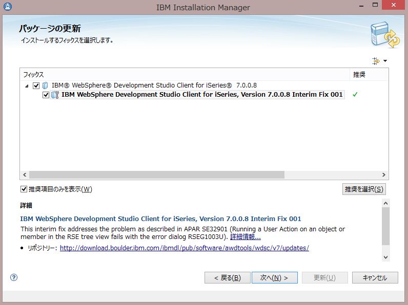
Task: Click the blue Interim Fix 001 details heading
Action: [160, 219]
